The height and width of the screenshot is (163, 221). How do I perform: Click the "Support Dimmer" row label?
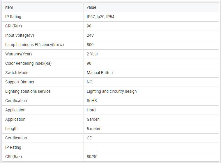pos(20,82)
